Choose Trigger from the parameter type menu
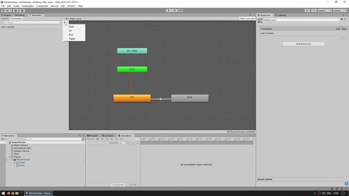This screenshot has height=196, width=349. pyautogui.click(x=74, y=39)
